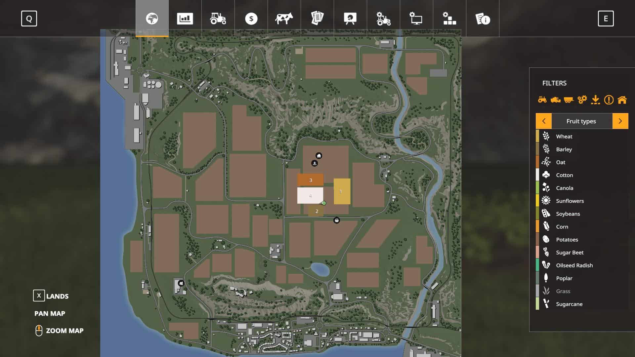Select yellow field 1 on the map
The width and height of the screenshot is (635, 357).
pos(342,191)
